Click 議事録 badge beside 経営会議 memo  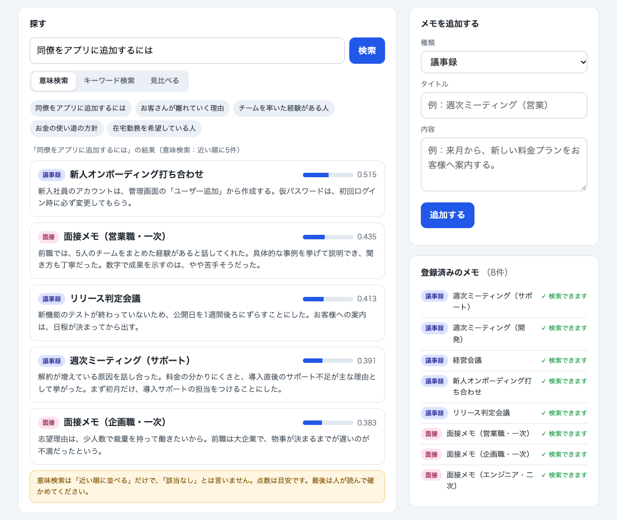[x=434, y=360]
